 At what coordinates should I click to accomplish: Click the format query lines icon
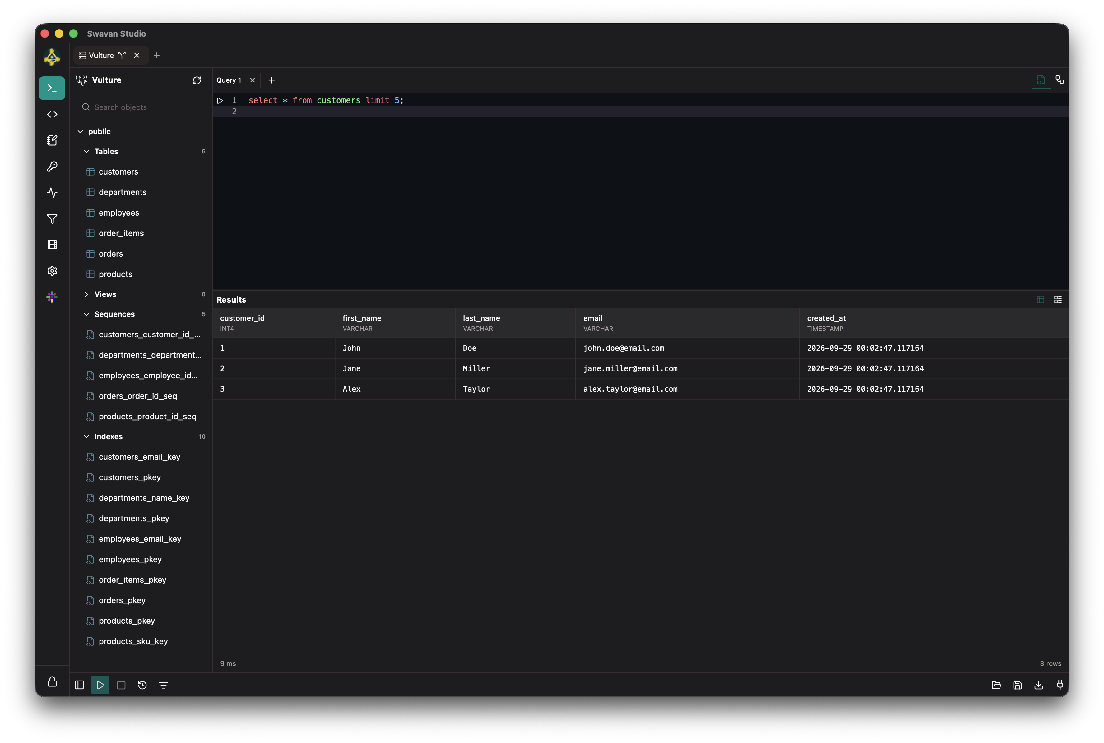point(163,685)
